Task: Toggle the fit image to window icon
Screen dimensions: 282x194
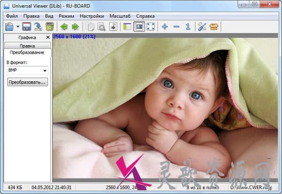Action: pos(139,27)
